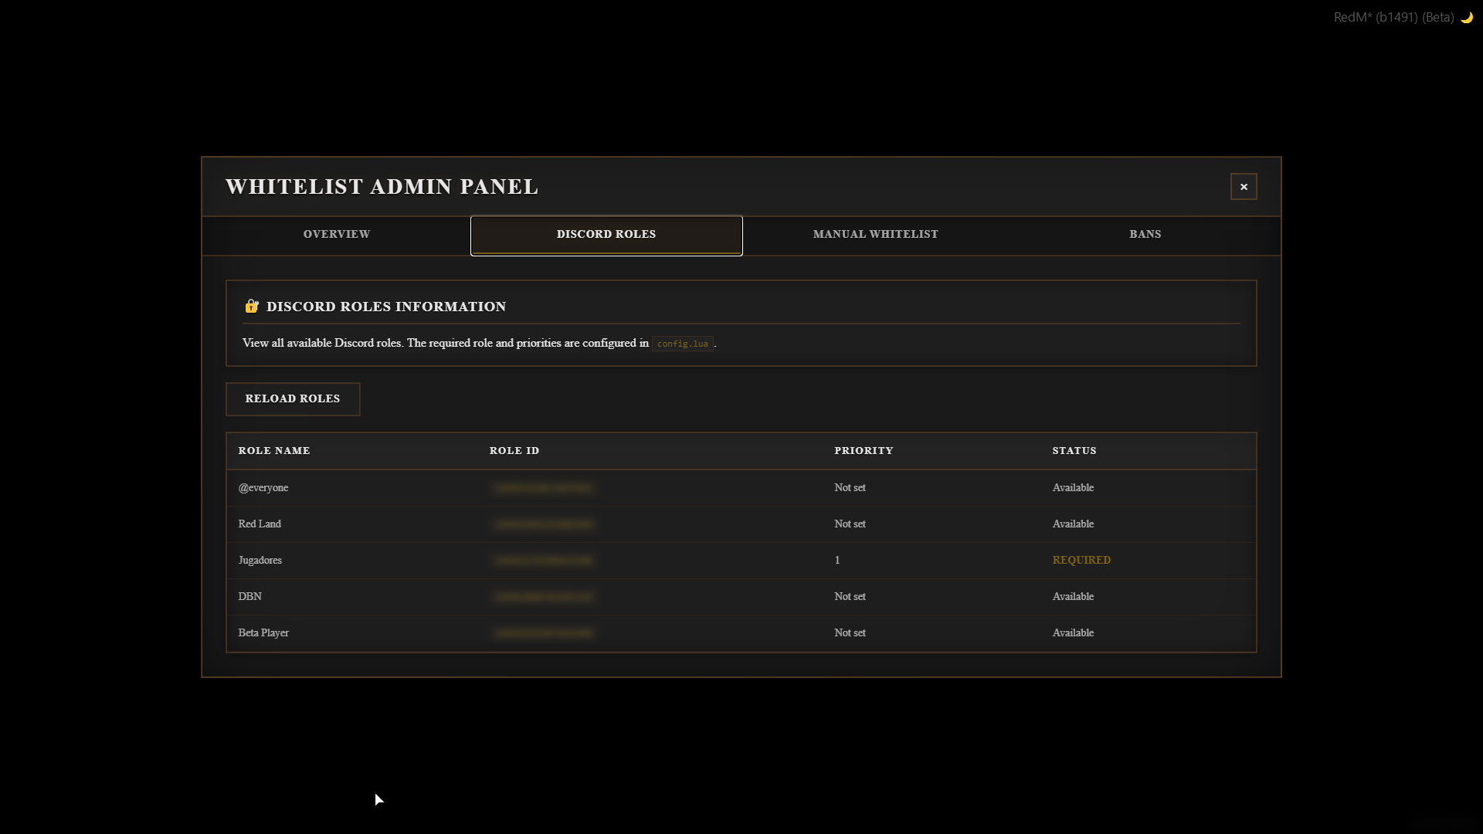The height and width of the screenshot is (834, 1483).
Task: Click the moon icon beside RedM version
Action: click(1466, 17)
